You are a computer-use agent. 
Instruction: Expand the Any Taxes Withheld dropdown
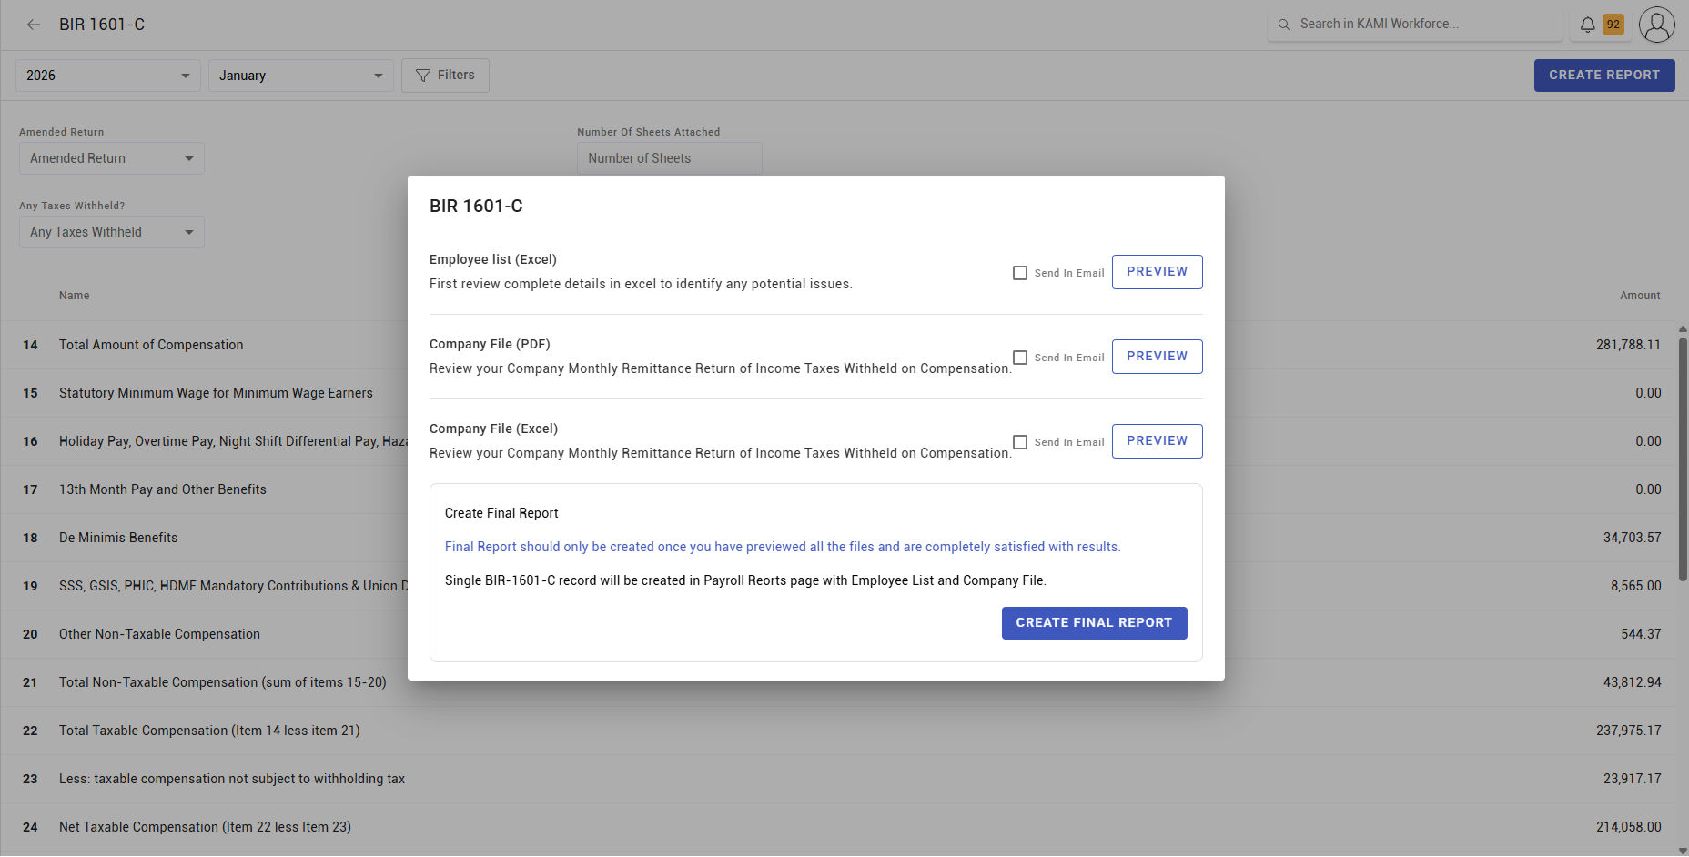click(x=112, y=232)
